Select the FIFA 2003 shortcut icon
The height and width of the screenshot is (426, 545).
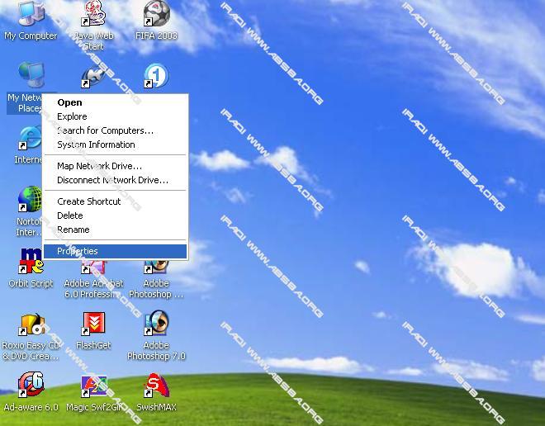coord(156,14)
